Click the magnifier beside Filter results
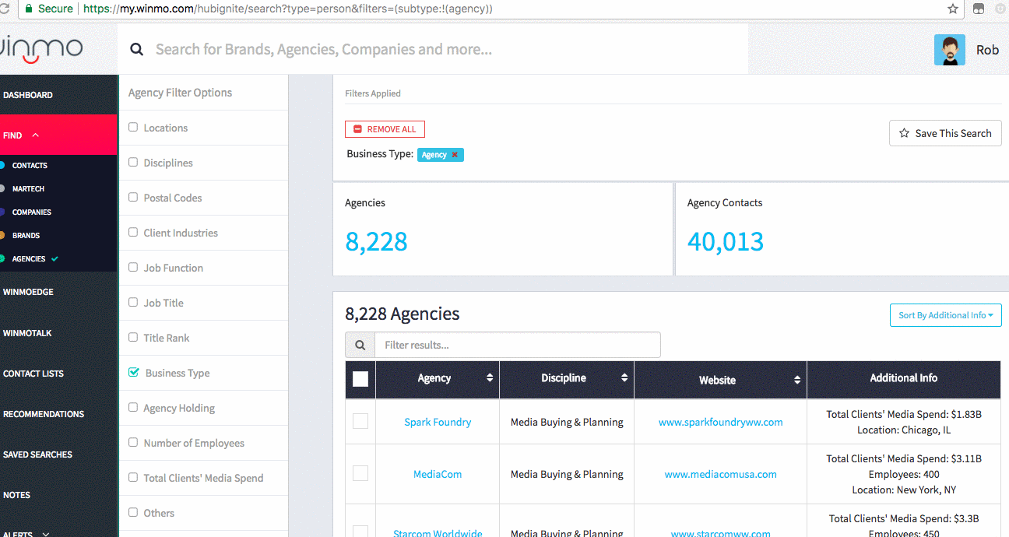The width and height of the screenshot is (1009, 537). [360, 345]
